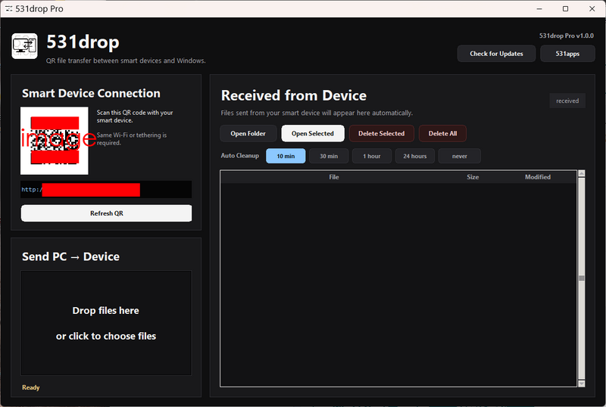Click the received label badge
Image resolution: width=606 pixels, height=407 pixels.
(x=567, y=101)
